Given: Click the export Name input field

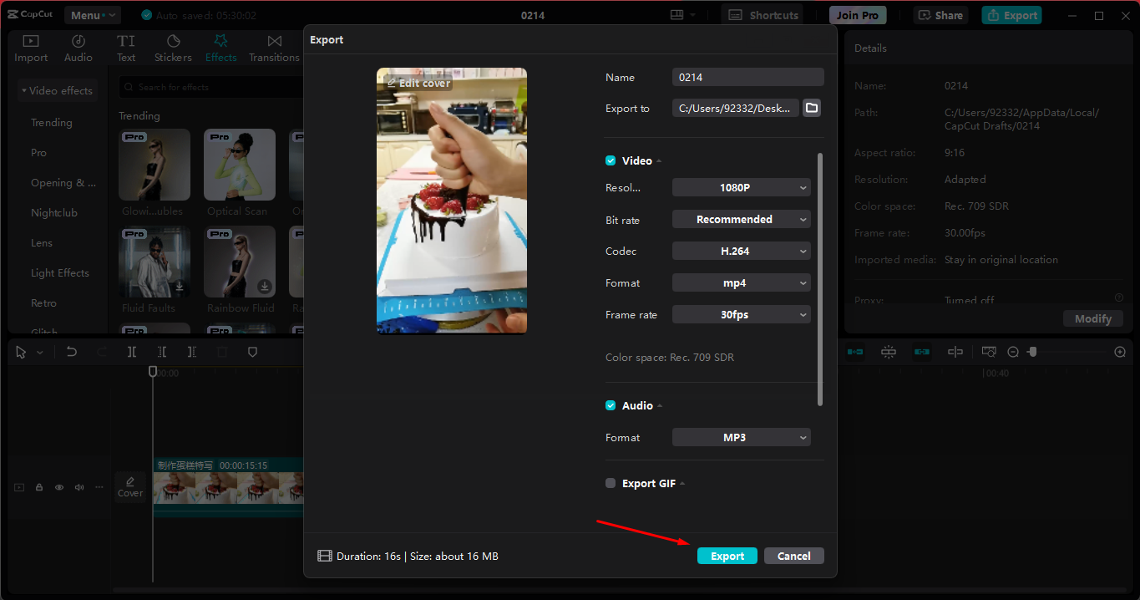Looking at the screenshot, I should [x=748, y=77].
